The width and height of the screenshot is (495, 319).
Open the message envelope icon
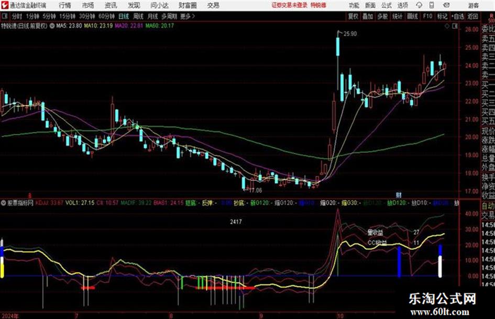446,5
